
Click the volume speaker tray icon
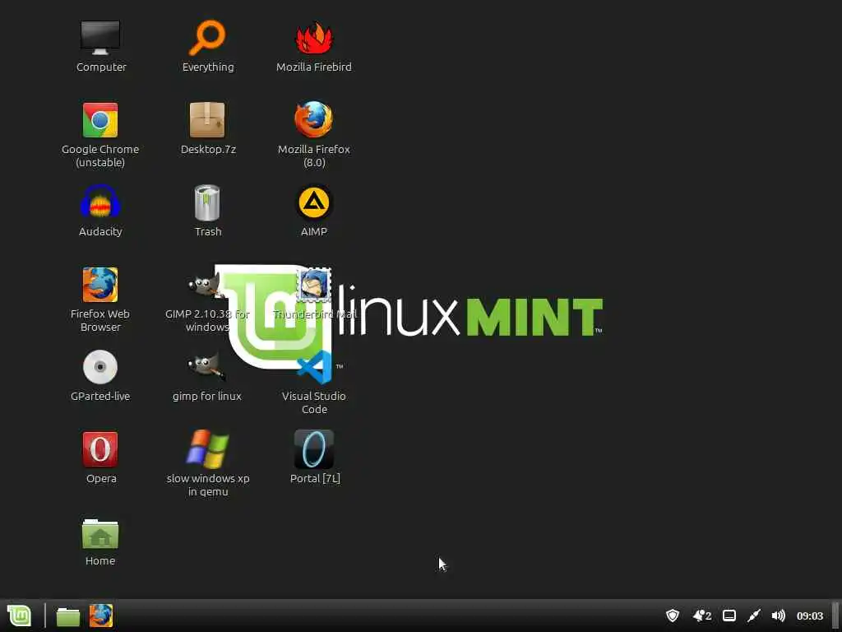tap(778, 616)
